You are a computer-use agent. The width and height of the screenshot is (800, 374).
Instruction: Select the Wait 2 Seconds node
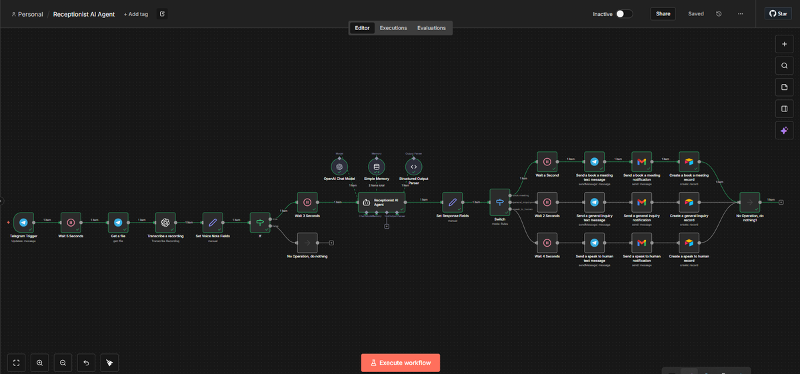point(547,202)
